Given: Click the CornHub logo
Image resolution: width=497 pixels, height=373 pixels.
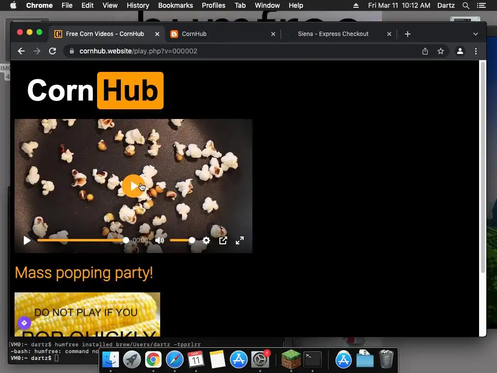Looking at the screenshot, I should 95,90.
